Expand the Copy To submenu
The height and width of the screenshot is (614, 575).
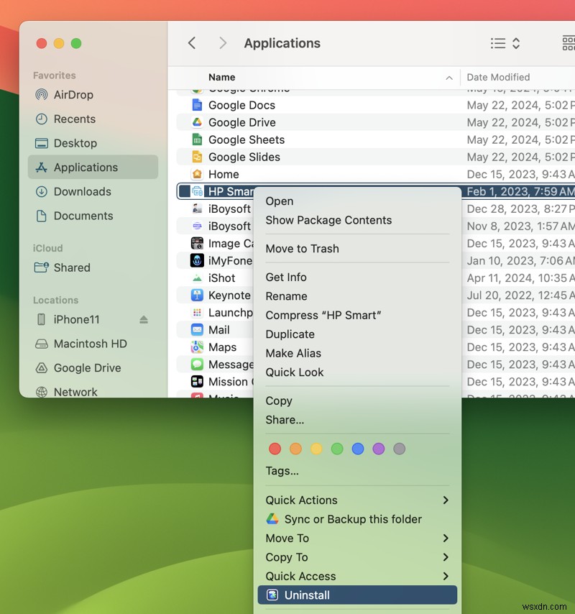point(357,557)
